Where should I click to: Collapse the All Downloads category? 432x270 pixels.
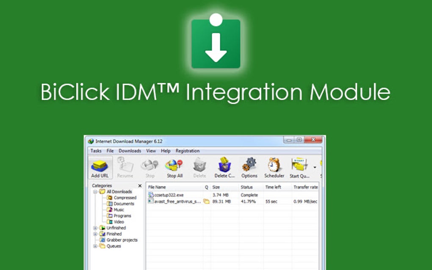(x=95, y=191)
